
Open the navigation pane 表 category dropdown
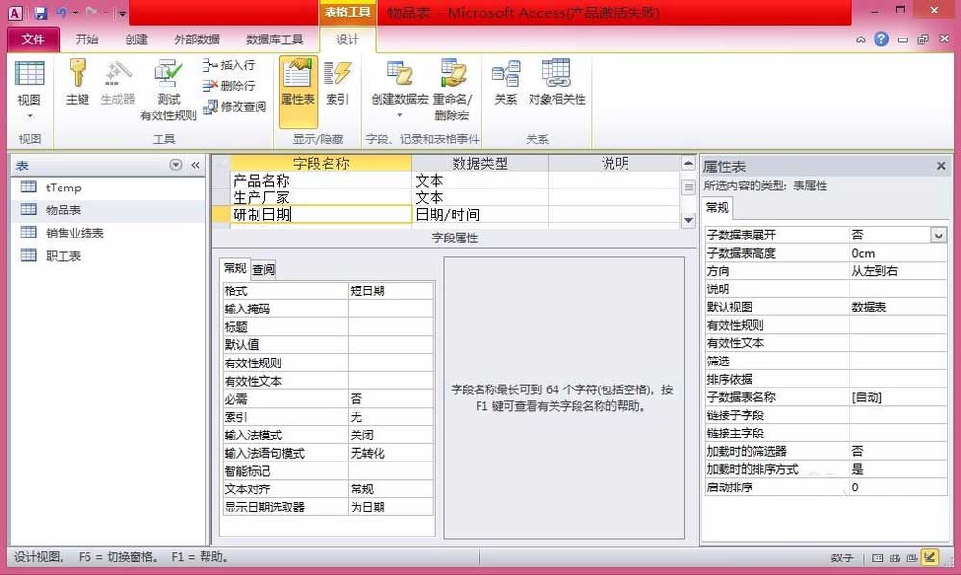[x=175, y=164]
